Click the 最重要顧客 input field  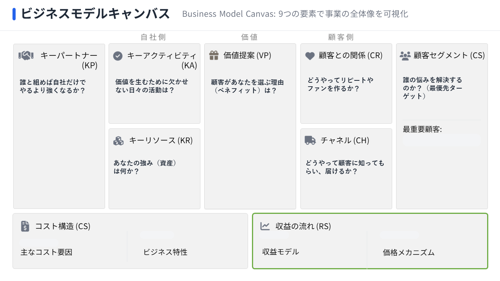(x=442, y=140)
